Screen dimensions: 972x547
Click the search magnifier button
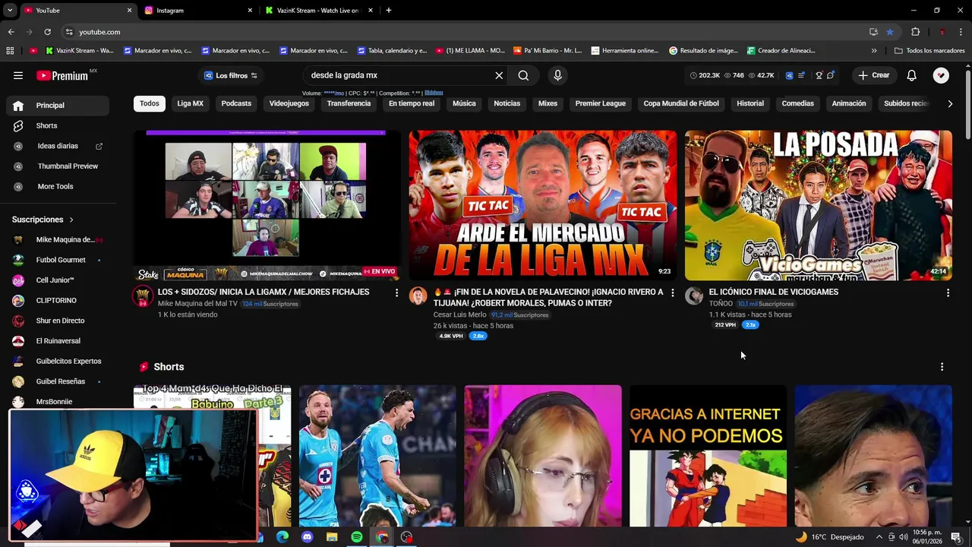tap(523, 75)
